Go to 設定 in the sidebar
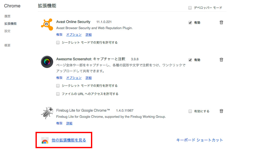Screen dimensions: 255x151 7,31
